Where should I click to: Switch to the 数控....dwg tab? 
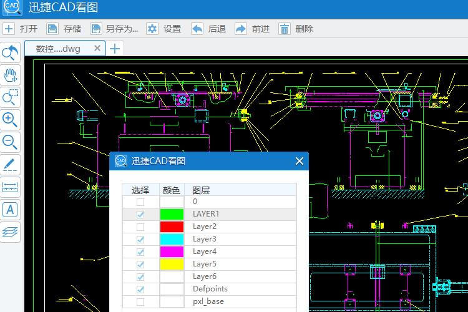click(64, 49)
